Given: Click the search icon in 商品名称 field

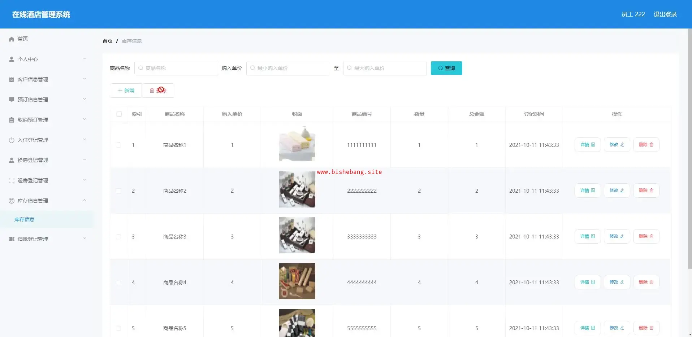Looking at the screenshot, I should [141, 68].
